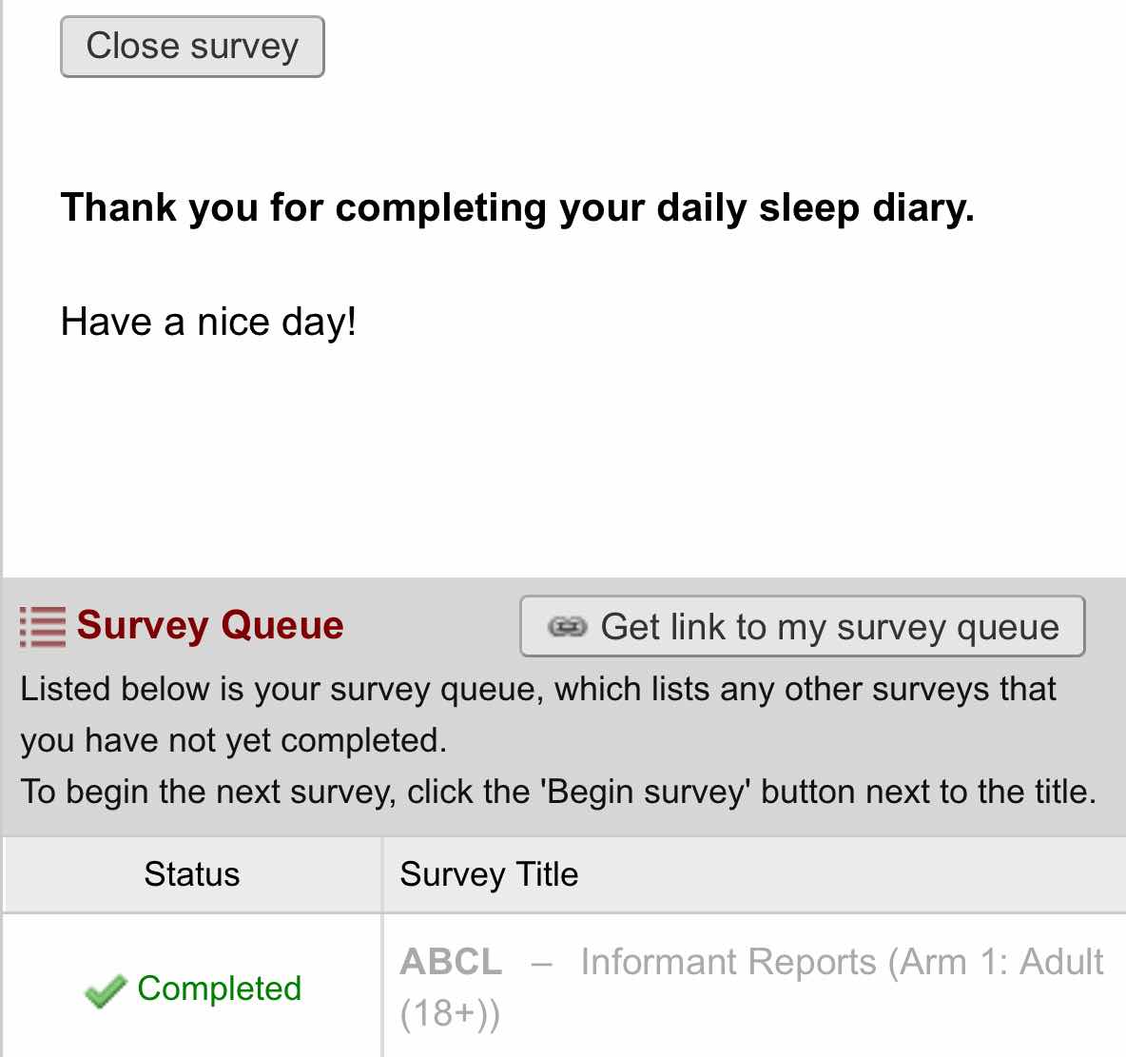Click the Survey Queue heading text
The height and width of the screenshot is (1057, 1126).
coord(210,624)
